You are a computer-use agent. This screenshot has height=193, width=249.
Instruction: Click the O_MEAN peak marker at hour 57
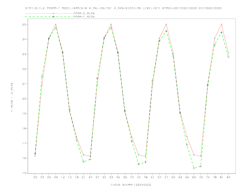[166, 24]
